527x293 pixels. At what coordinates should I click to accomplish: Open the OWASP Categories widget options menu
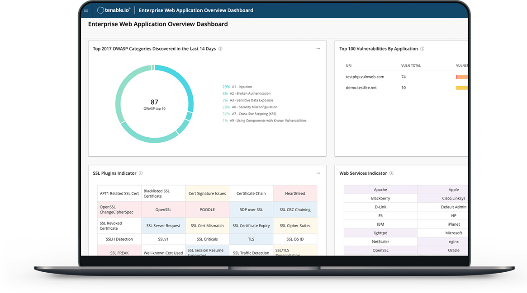(318, 49)
